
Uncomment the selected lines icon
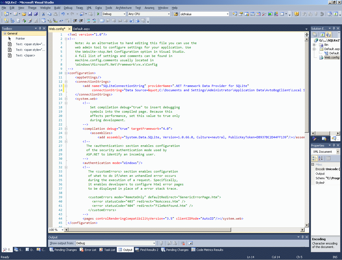pos(94,21)
